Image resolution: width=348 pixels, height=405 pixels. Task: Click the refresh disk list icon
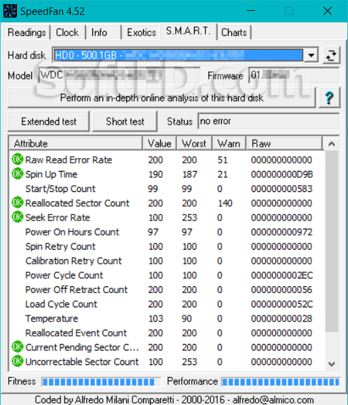[332, 55]
